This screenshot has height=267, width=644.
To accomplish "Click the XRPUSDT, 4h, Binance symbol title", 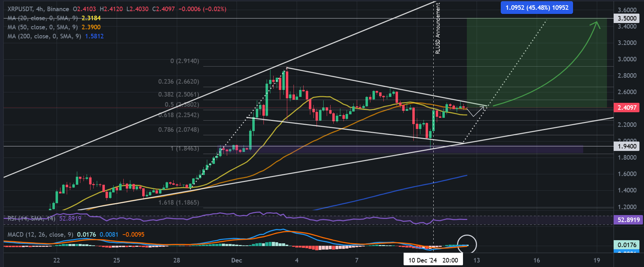I will (x=38, y=9).
